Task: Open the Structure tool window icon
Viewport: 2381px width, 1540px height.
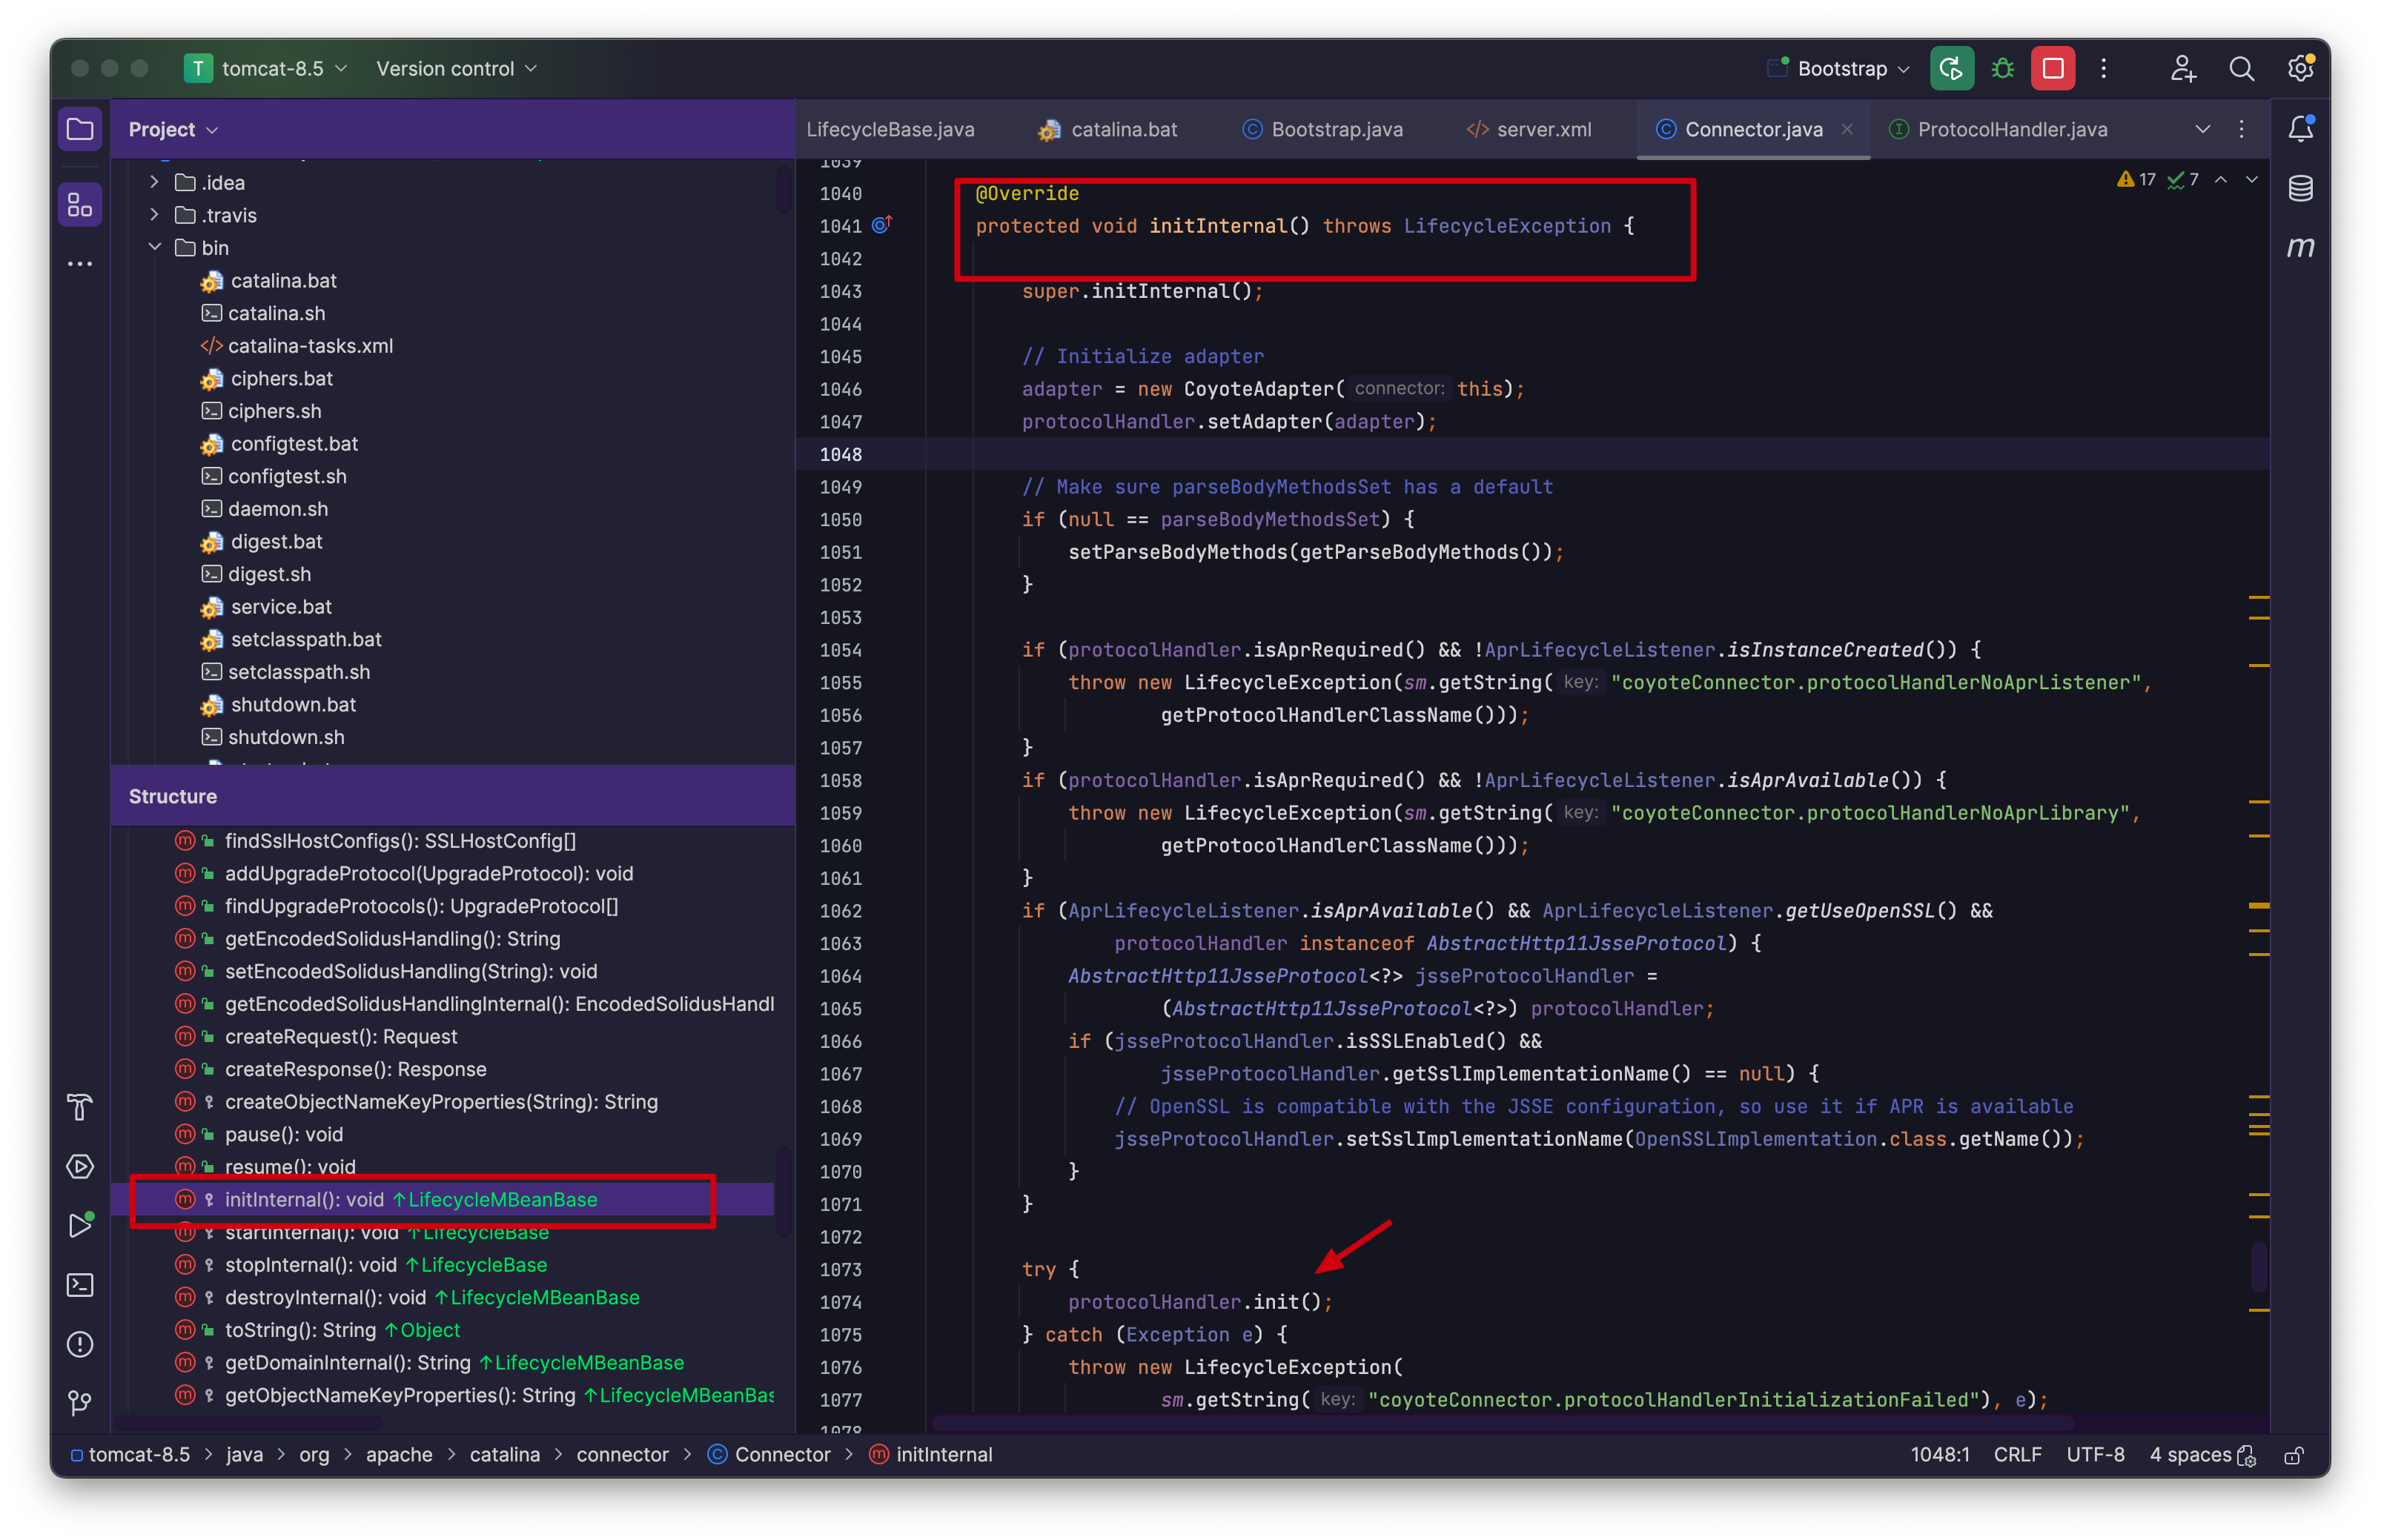Action: tap(80, 205)
